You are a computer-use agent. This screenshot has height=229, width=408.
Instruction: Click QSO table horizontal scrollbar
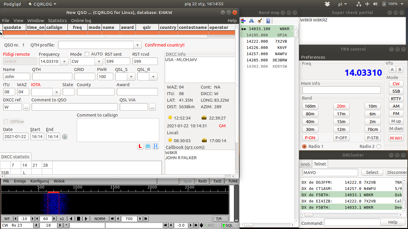click(x=105, y=37)
